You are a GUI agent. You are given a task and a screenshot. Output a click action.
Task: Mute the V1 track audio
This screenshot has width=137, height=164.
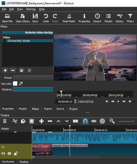[3, 153]
